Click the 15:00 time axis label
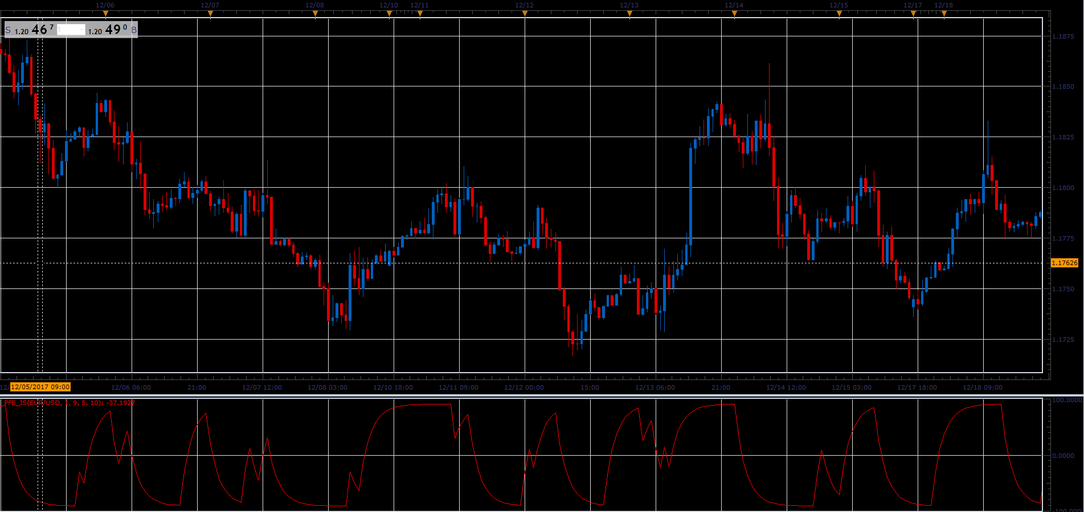The image size is (1084, 512). coord(590,387)
